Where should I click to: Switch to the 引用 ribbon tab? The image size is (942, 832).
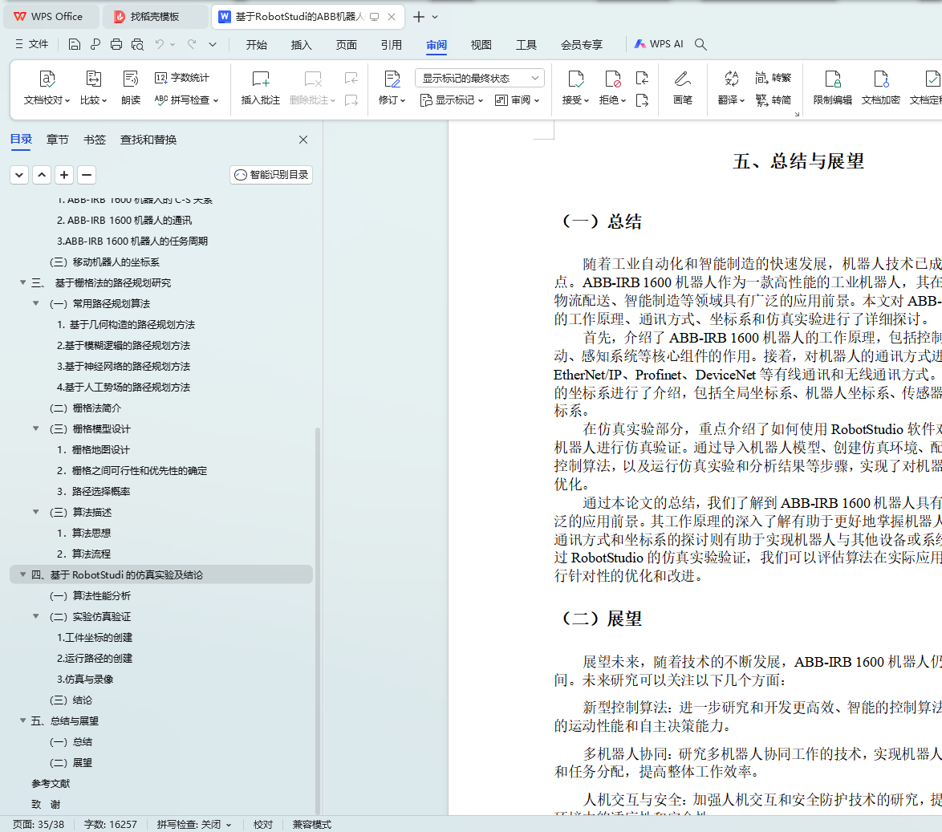click(x=391, y=44)
